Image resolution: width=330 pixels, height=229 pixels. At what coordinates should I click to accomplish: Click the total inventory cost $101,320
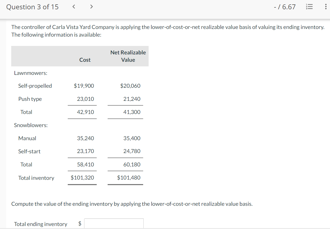click(x=82, y=178)
